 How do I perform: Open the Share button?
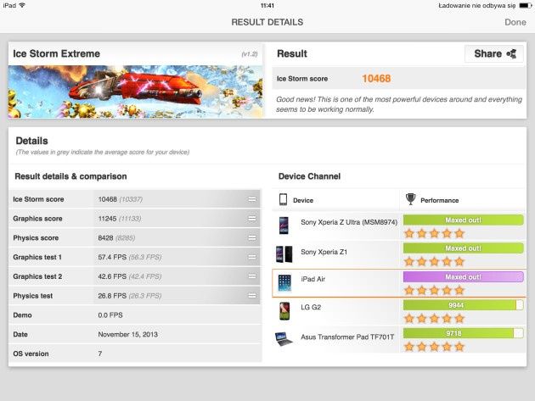point(494,53)
